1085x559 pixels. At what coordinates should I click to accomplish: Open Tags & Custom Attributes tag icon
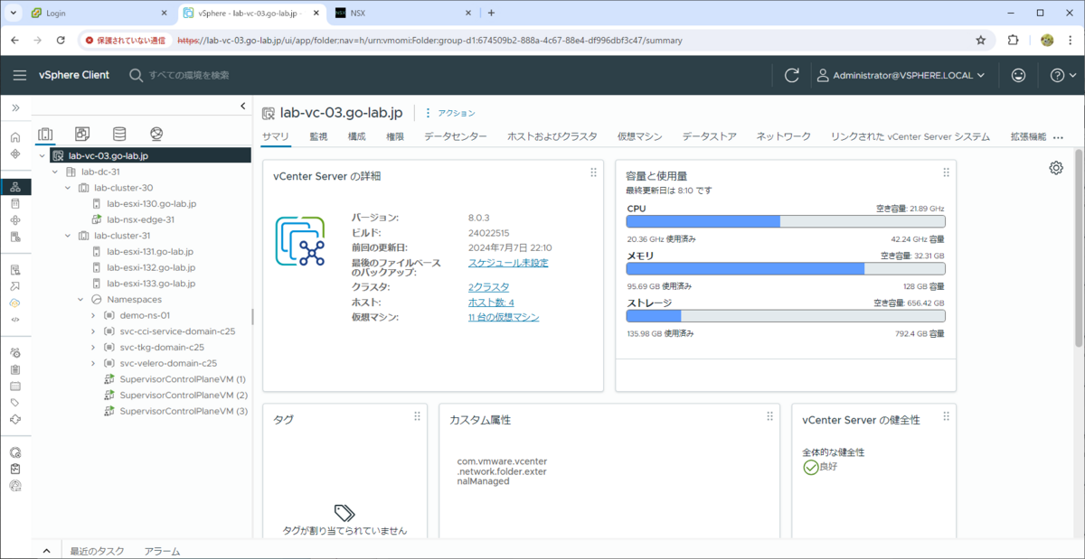pyautogui.click(x=15, y=403)
